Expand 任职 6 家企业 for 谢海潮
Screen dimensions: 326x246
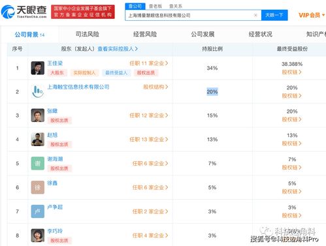click(x=150, y=163)
